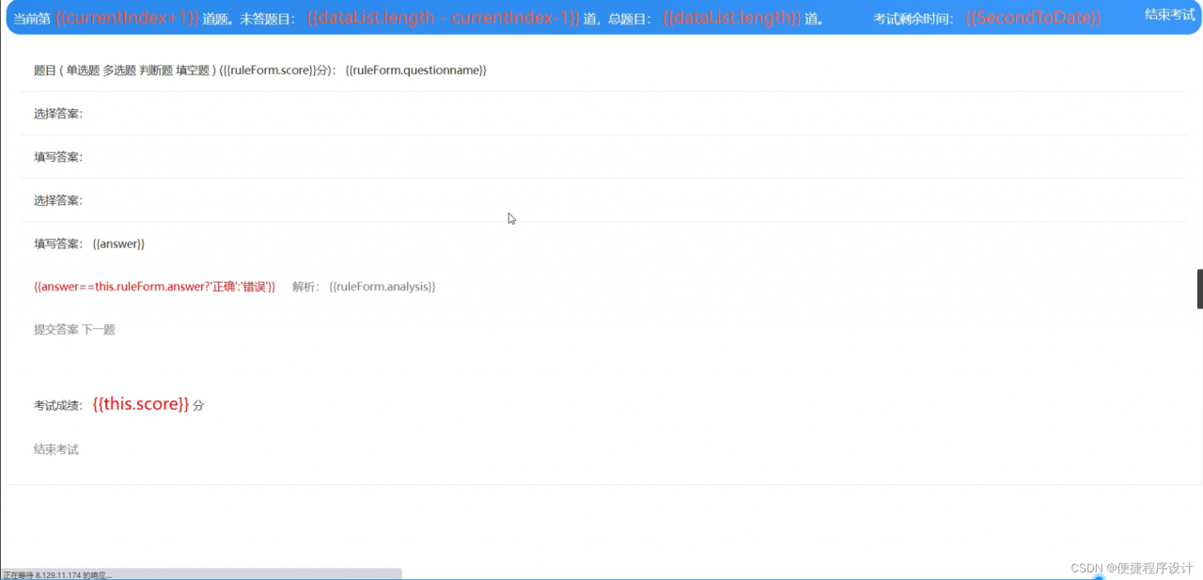Image resolution: width=1203 pixels, height=580 pixels.
Task: Click the CSDN @便捷程序设计 watermark
Action: pyautogui.click(x=1131, y=568)
